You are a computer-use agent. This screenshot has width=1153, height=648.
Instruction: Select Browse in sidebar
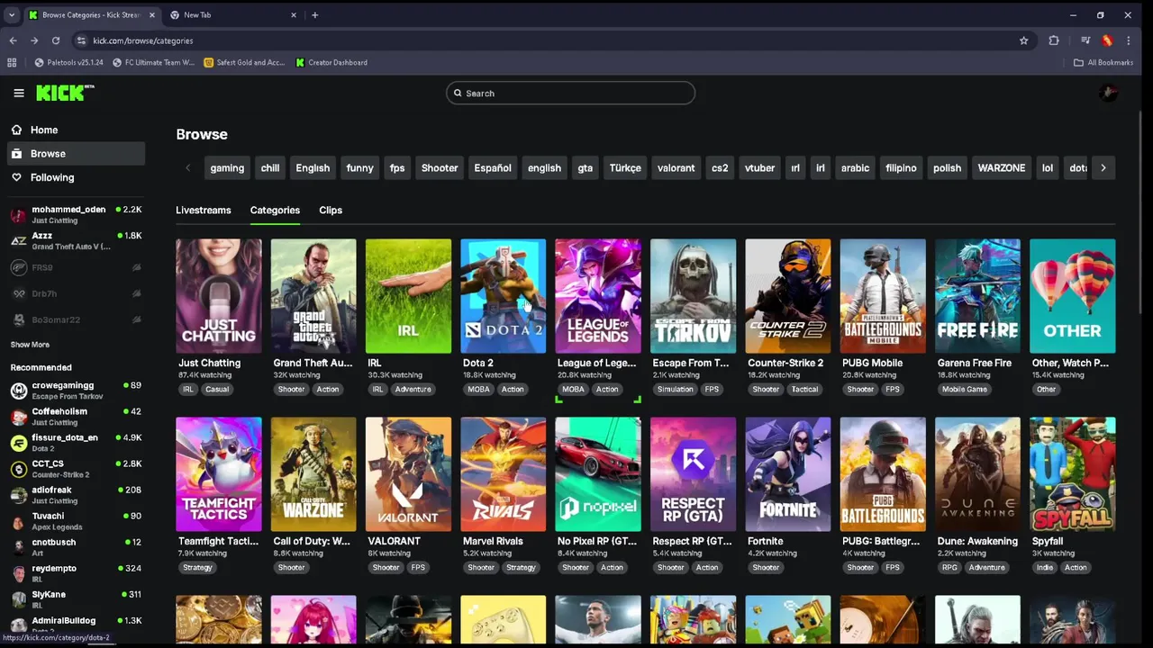pos(76,153)
